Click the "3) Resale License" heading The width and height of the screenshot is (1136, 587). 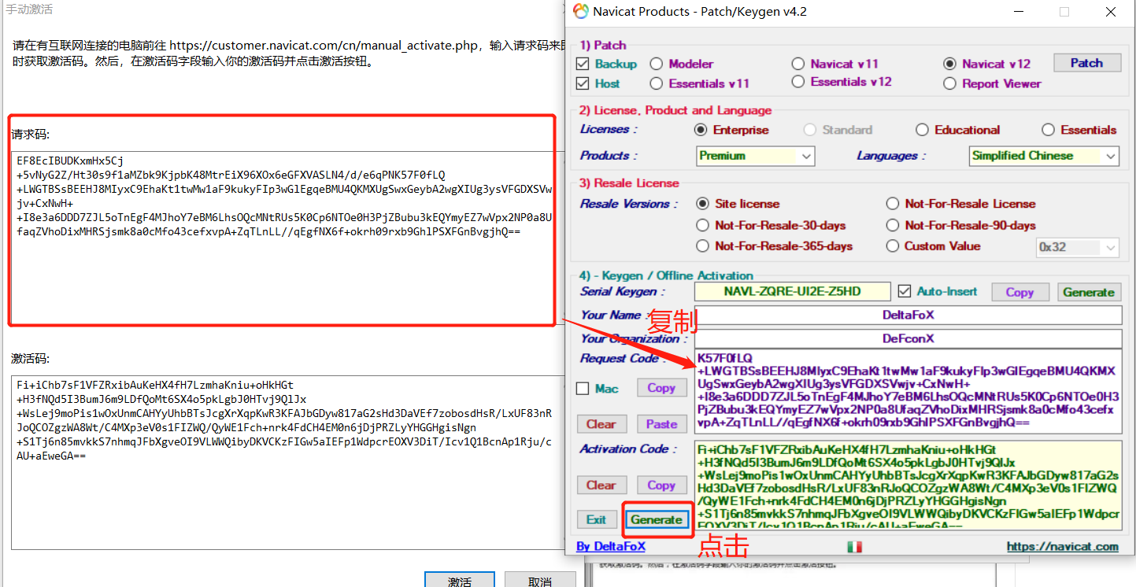[x=629, y=183]
